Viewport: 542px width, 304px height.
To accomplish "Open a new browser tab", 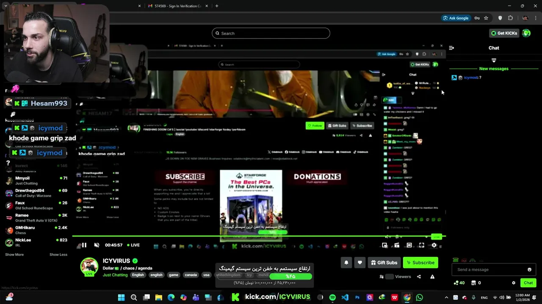I will coord(217,6).
